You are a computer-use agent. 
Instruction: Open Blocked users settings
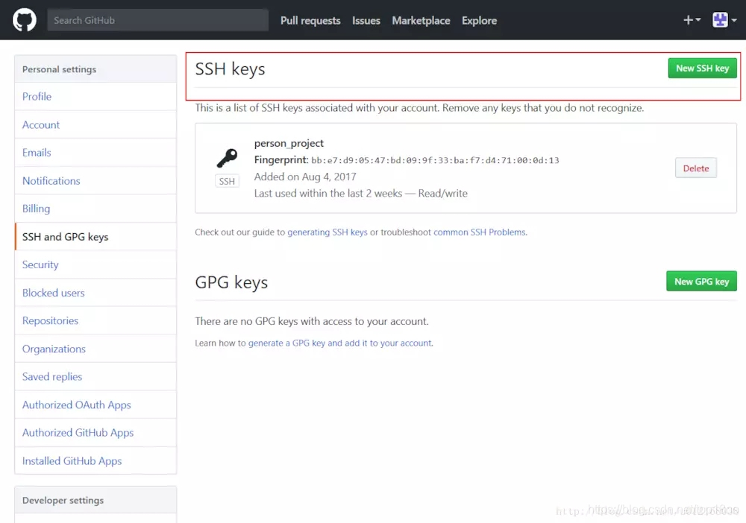[x=95, y=293]
